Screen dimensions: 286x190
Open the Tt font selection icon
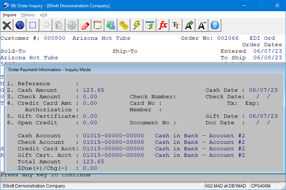[175, 25]
